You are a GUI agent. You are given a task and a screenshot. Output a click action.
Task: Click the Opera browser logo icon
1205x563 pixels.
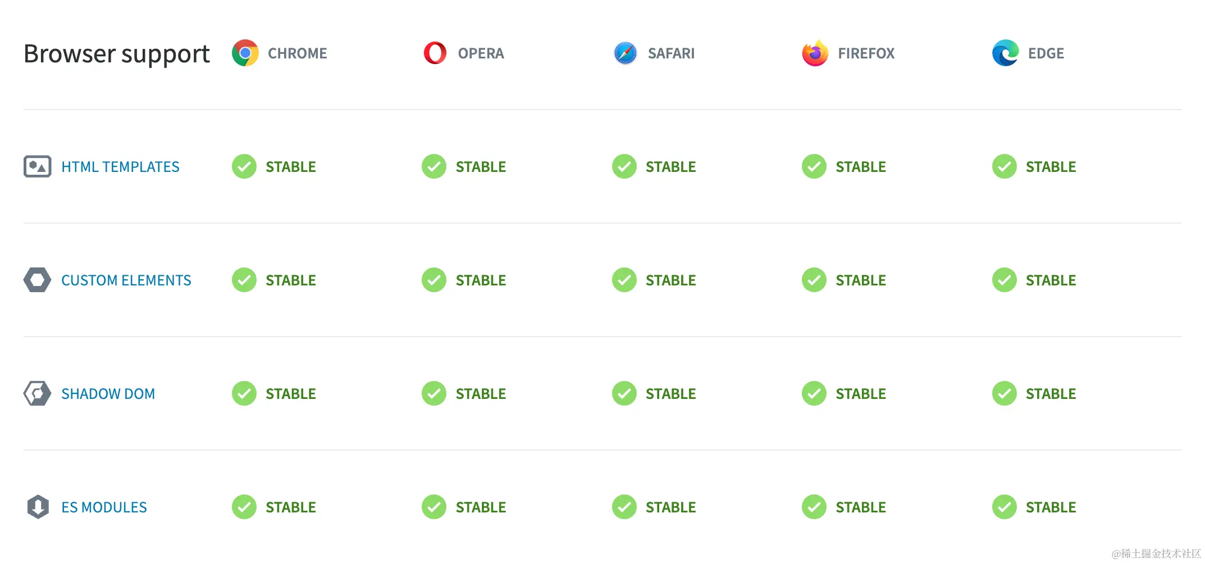coord(435,53)
